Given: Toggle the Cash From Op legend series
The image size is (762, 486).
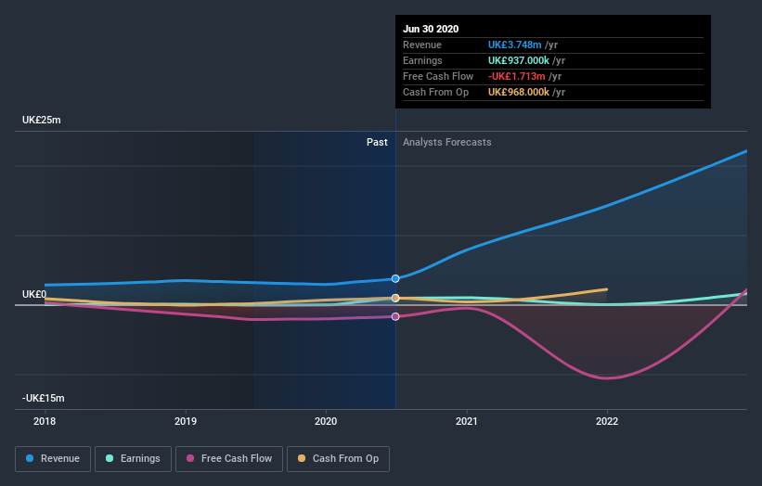Looking at the screenshot, I should 338,459.
